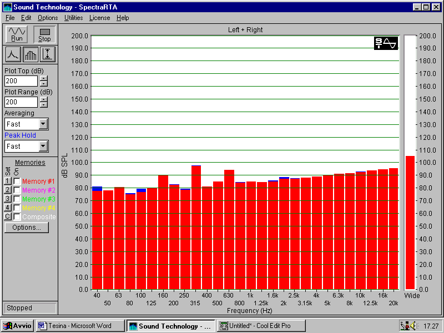Click the '20k' frequency axis label
The width and height of the screenshot is (444, 333).
(393, 303)
